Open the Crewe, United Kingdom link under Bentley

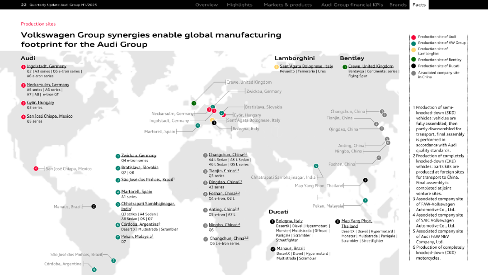[x=371, y=66]
